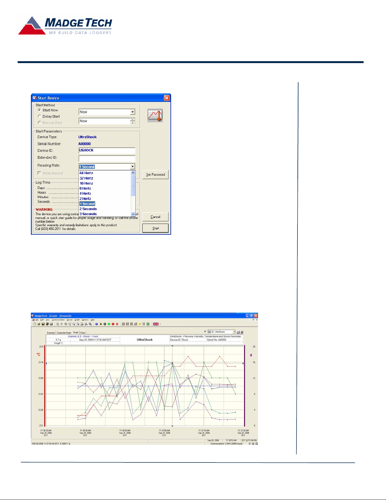The image size is (386, 500).
Task: Click the ellipsis button beside the UltraShock dropdown
Action: [x=238, y=332]
